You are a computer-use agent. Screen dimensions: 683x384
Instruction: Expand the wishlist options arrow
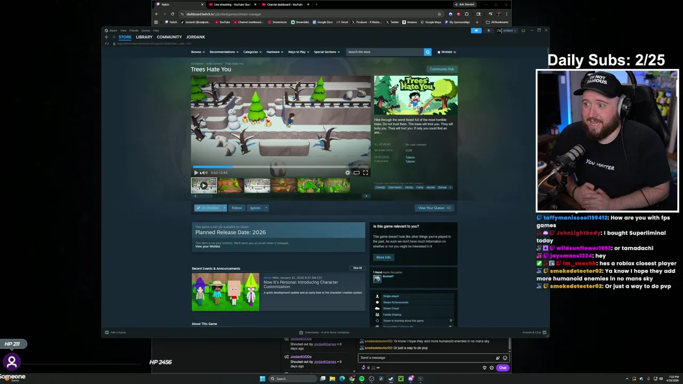click(225, 208)
